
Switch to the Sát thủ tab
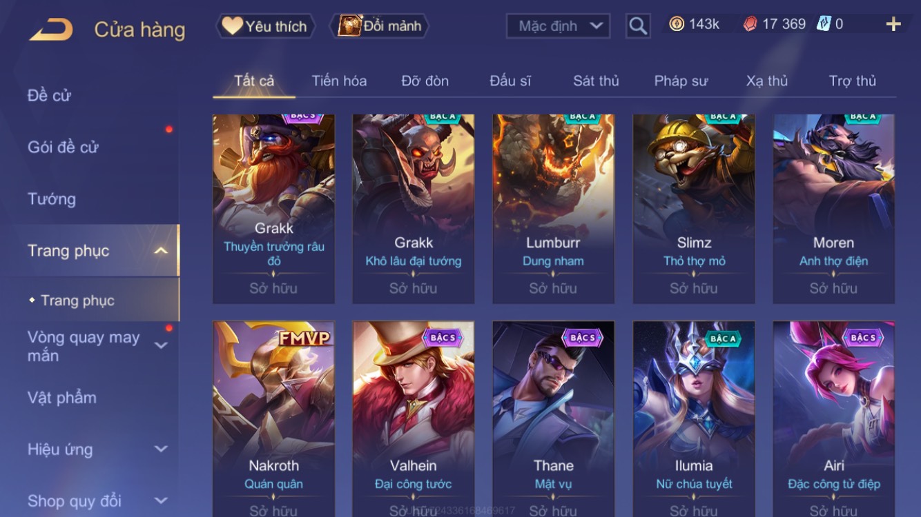(596, 81)
